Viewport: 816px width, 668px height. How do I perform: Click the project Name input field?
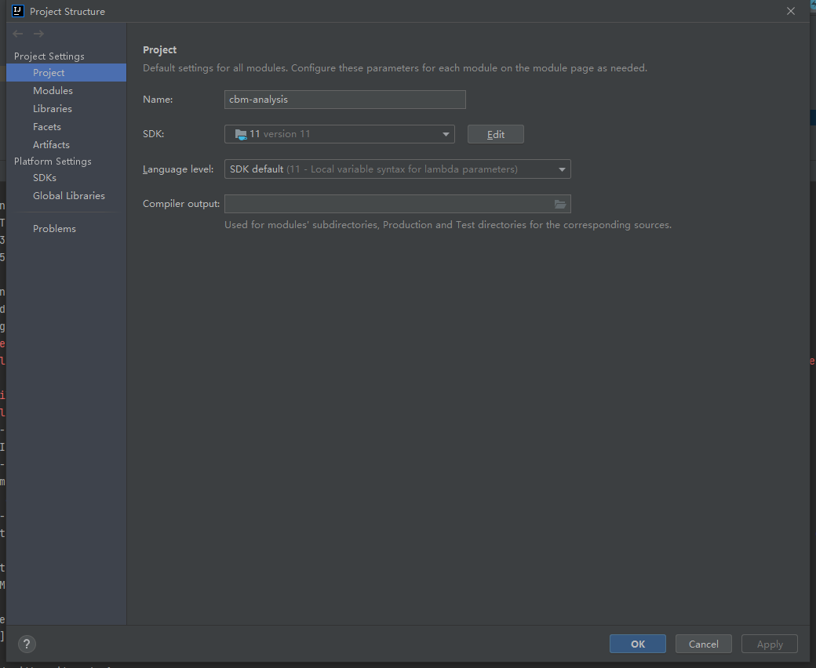click(344, 99)
